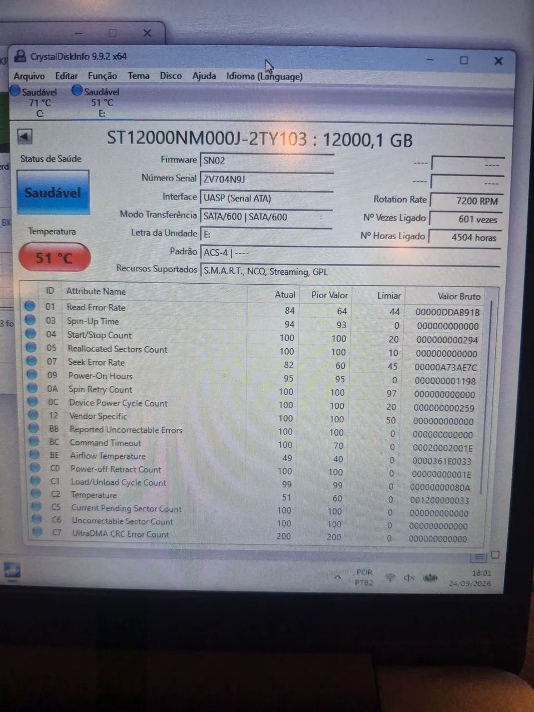
Task: Click the blue Saudável health status button
Action: point(53,192)
